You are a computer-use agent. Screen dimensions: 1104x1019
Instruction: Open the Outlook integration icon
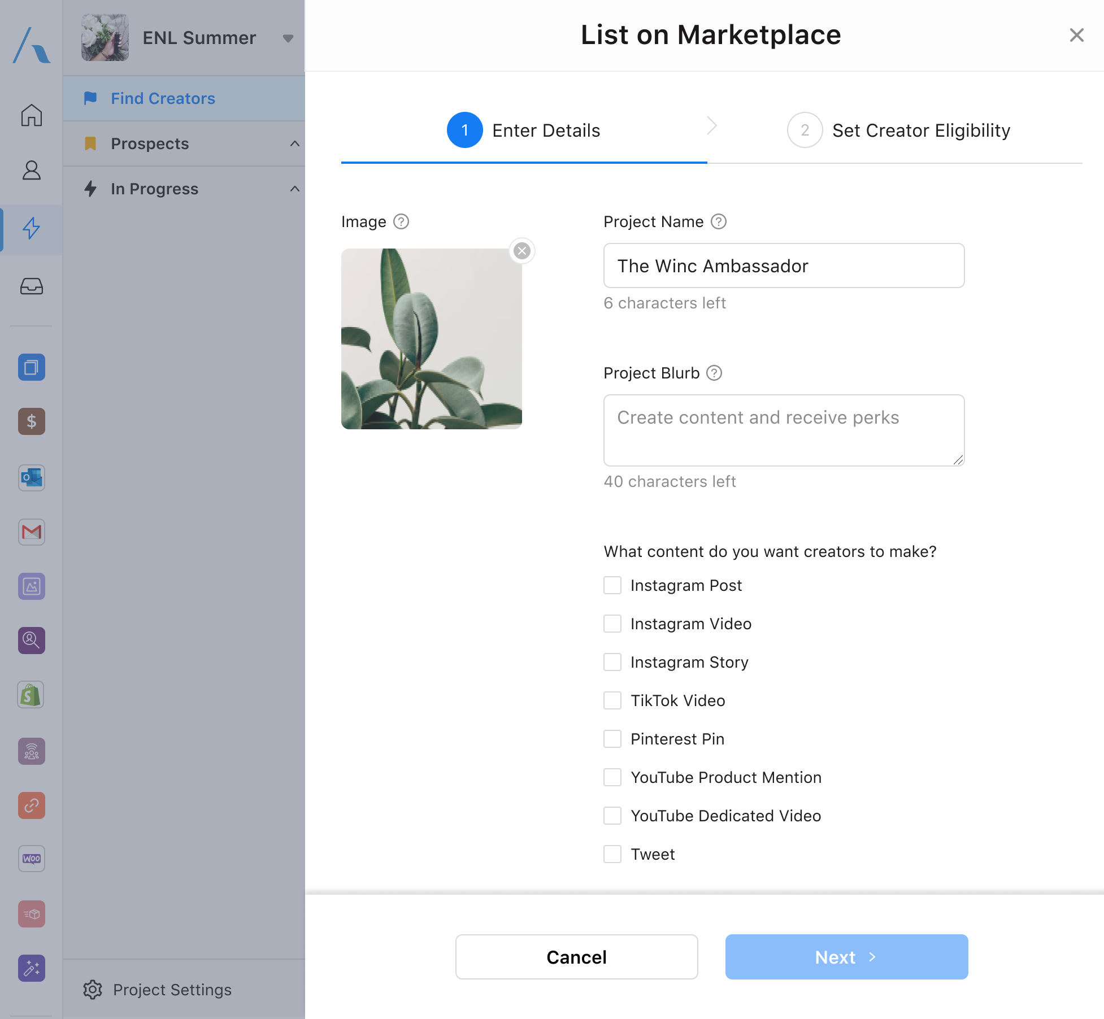click(32, 478)
